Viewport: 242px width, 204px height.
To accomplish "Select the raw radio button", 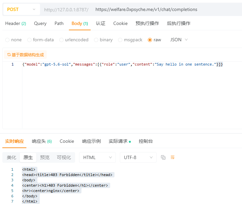I will pyautogui.click(x=150, y=40).
